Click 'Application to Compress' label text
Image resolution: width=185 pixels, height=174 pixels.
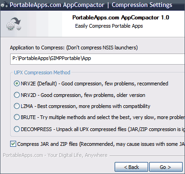(x=74, y=48)
